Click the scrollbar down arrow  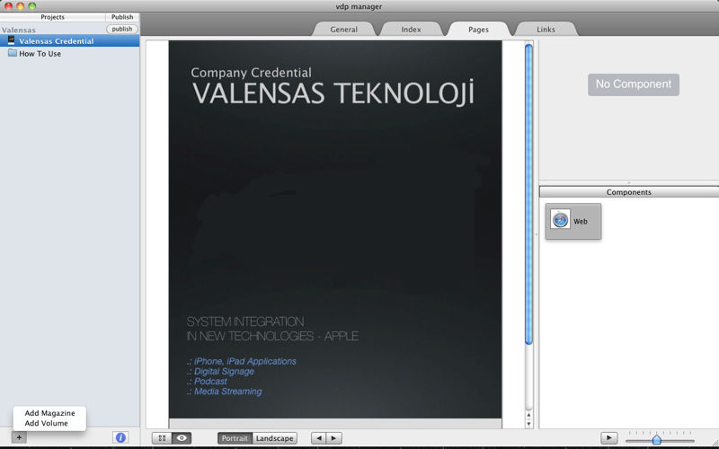point(528,423)
